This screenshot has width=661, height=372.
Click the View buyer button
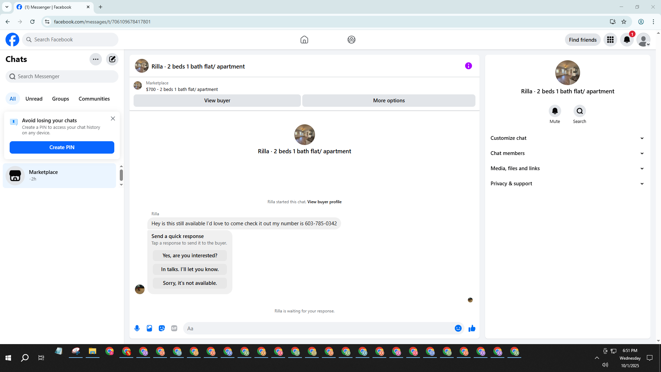click(x=217, y=101)
